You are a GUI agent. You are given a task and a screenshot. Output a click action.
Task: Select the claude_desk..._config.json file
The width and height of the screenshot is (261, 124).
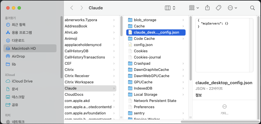pyautogui.click(x=156, y=32)
